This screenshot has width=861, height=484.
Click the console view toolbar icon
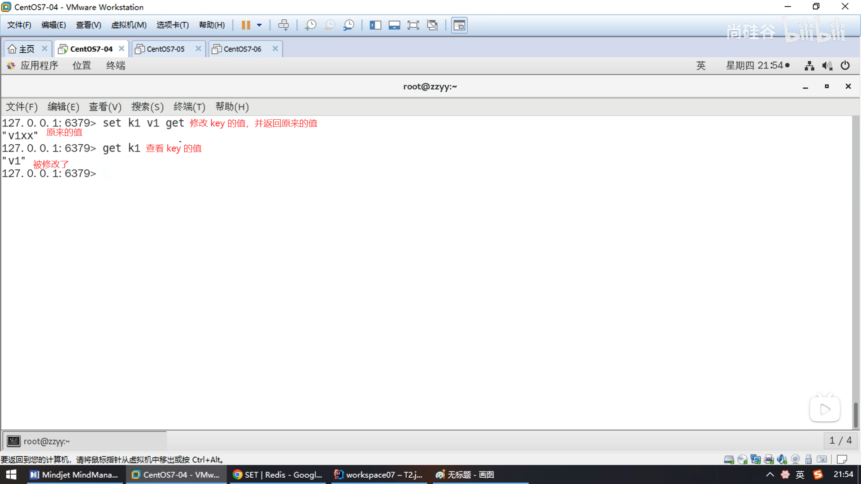[x=459, y=25]
